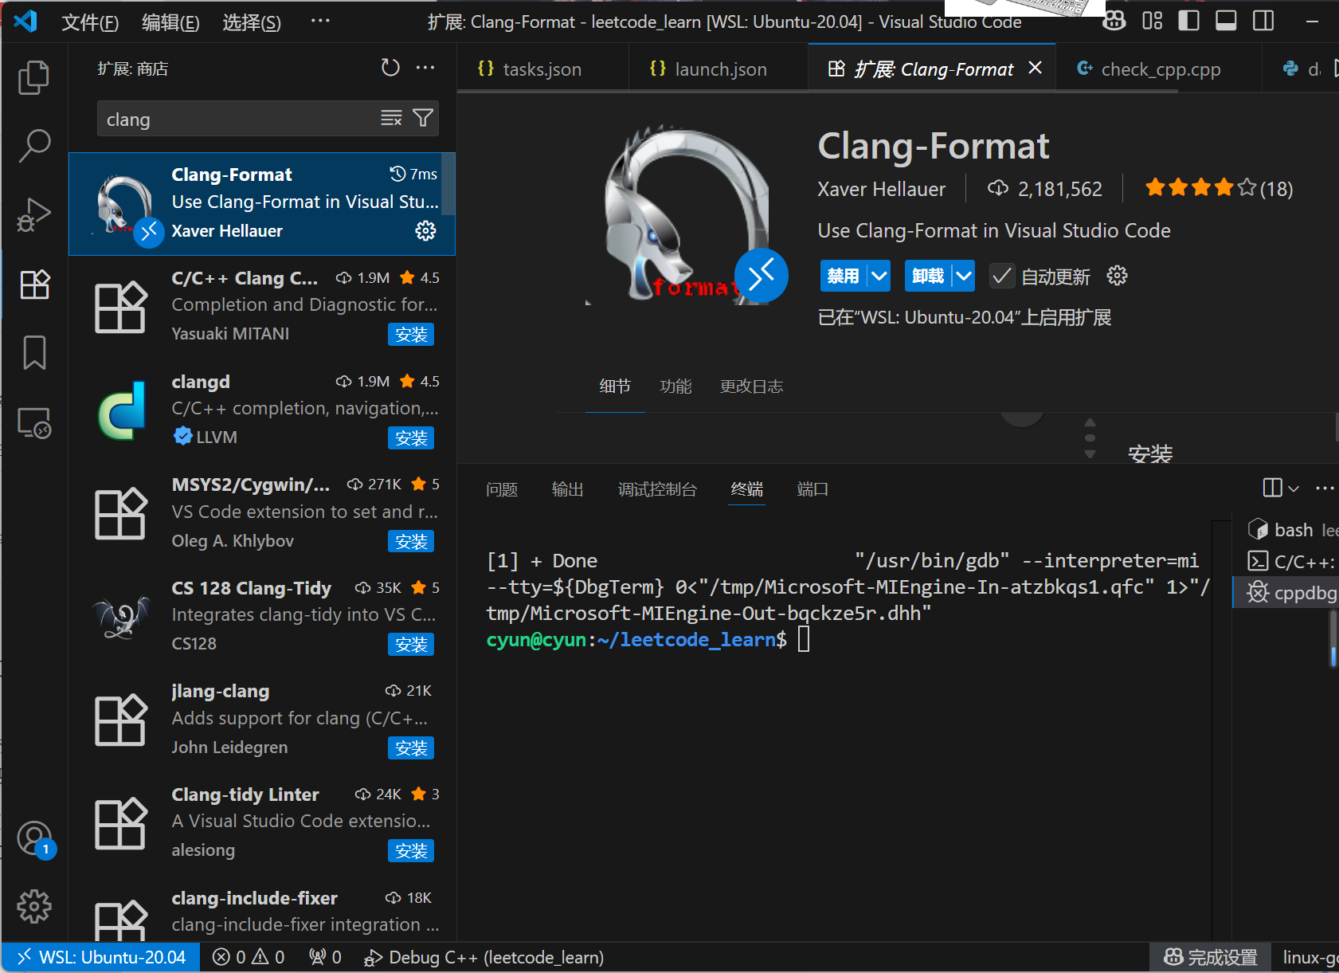Open customize layout icon in title bar

[x=1152, y=21]
